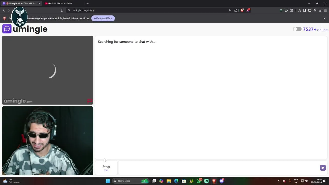The width and height of the screenshot is (329, 185).
Task: Close the Umingle tab
Action: coord(39,3)
